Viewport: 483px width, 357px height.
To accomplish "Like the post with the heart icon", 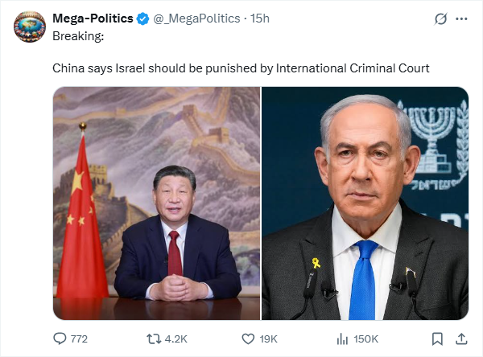I will click(x=248, y=339).
